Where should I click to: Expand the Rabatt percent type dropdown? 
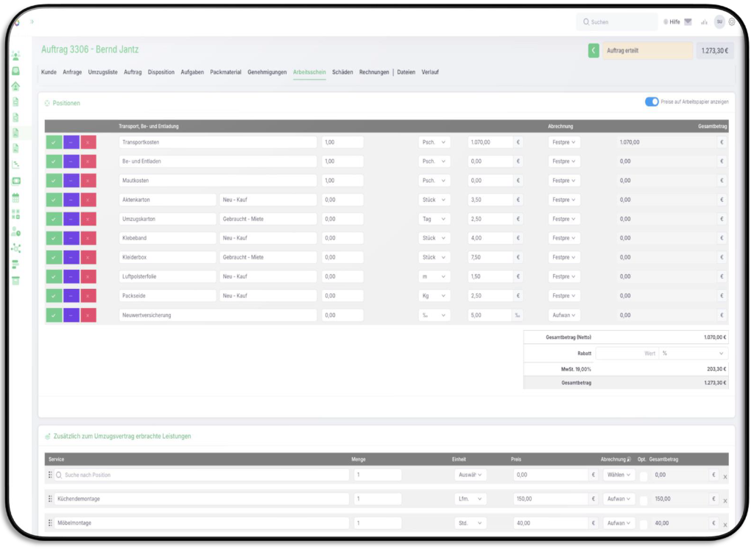694,353
